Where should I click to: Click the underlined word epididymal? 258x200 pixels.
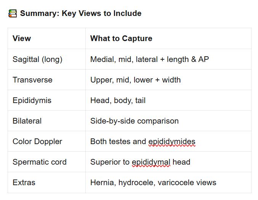[151, 162]
